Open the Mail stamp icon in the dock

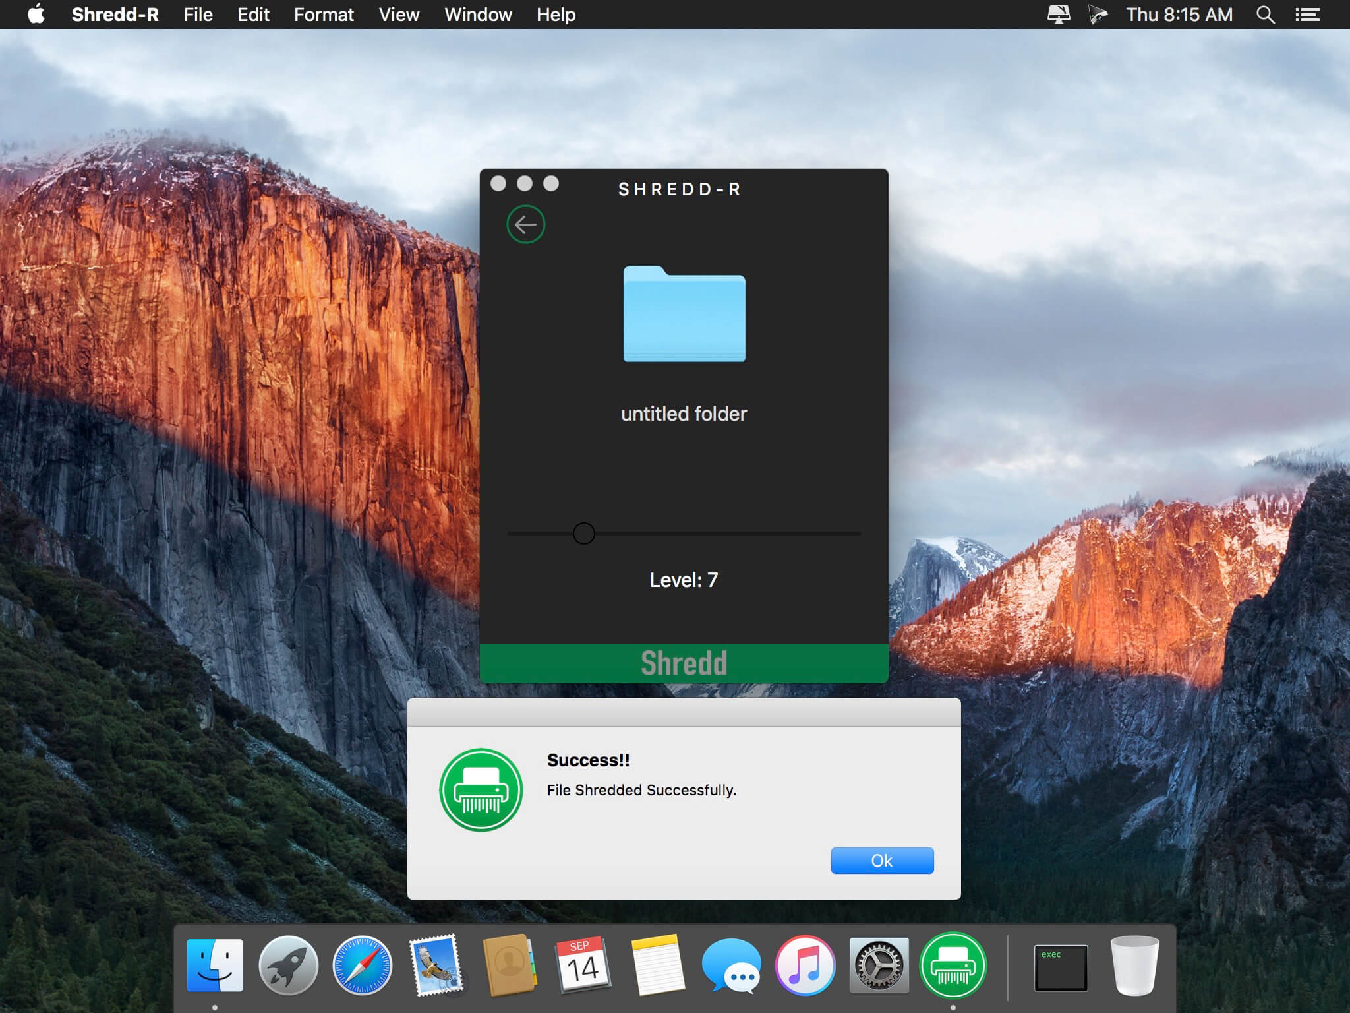436,966
